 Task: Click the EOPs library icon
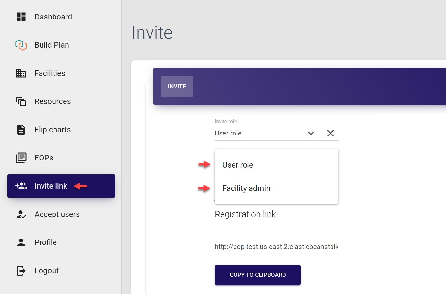tap(21, 158)
